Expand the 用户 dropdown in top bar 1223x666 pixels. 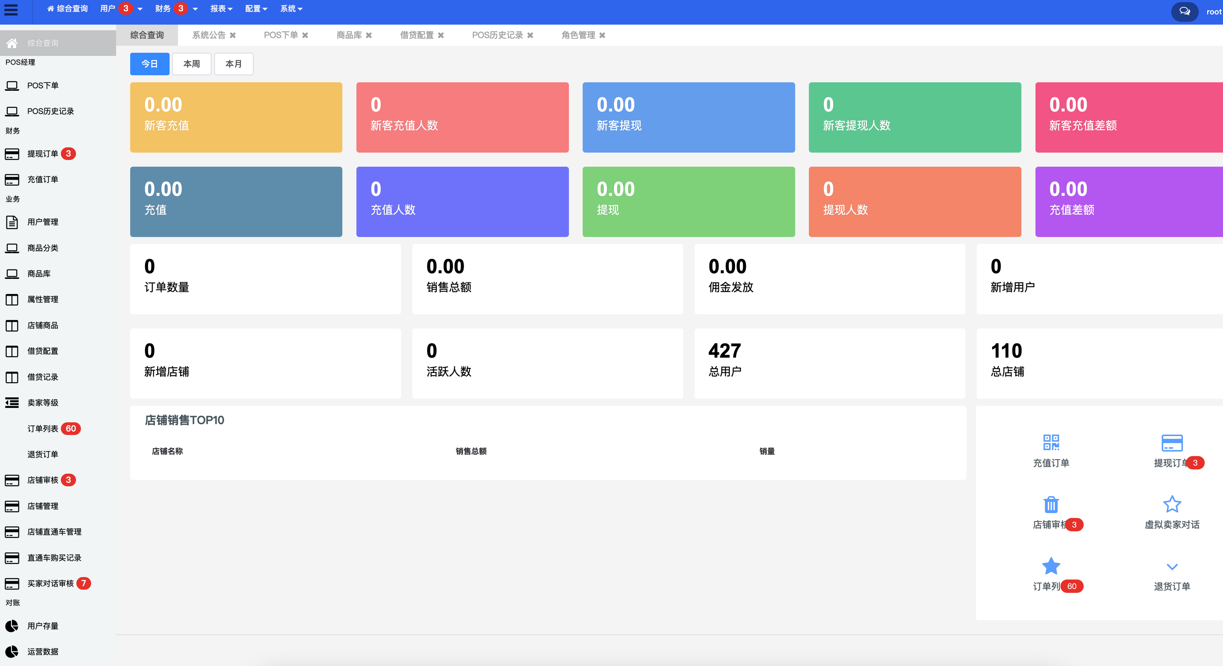(121, 8)
